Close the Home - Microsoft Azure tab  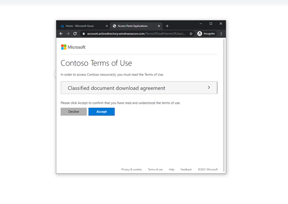(x=107, y=26)
